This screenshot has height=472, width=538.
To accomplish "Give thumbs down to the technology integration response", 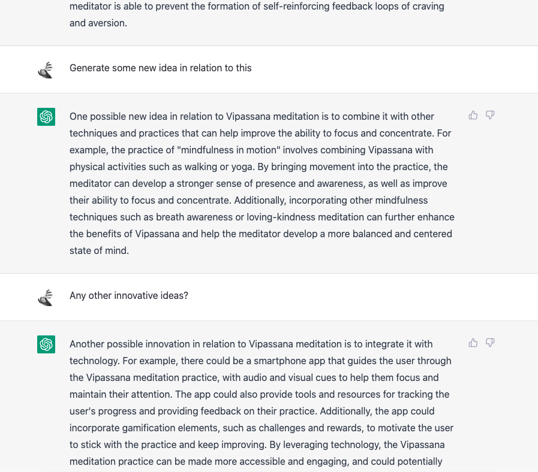I will 490,343.
